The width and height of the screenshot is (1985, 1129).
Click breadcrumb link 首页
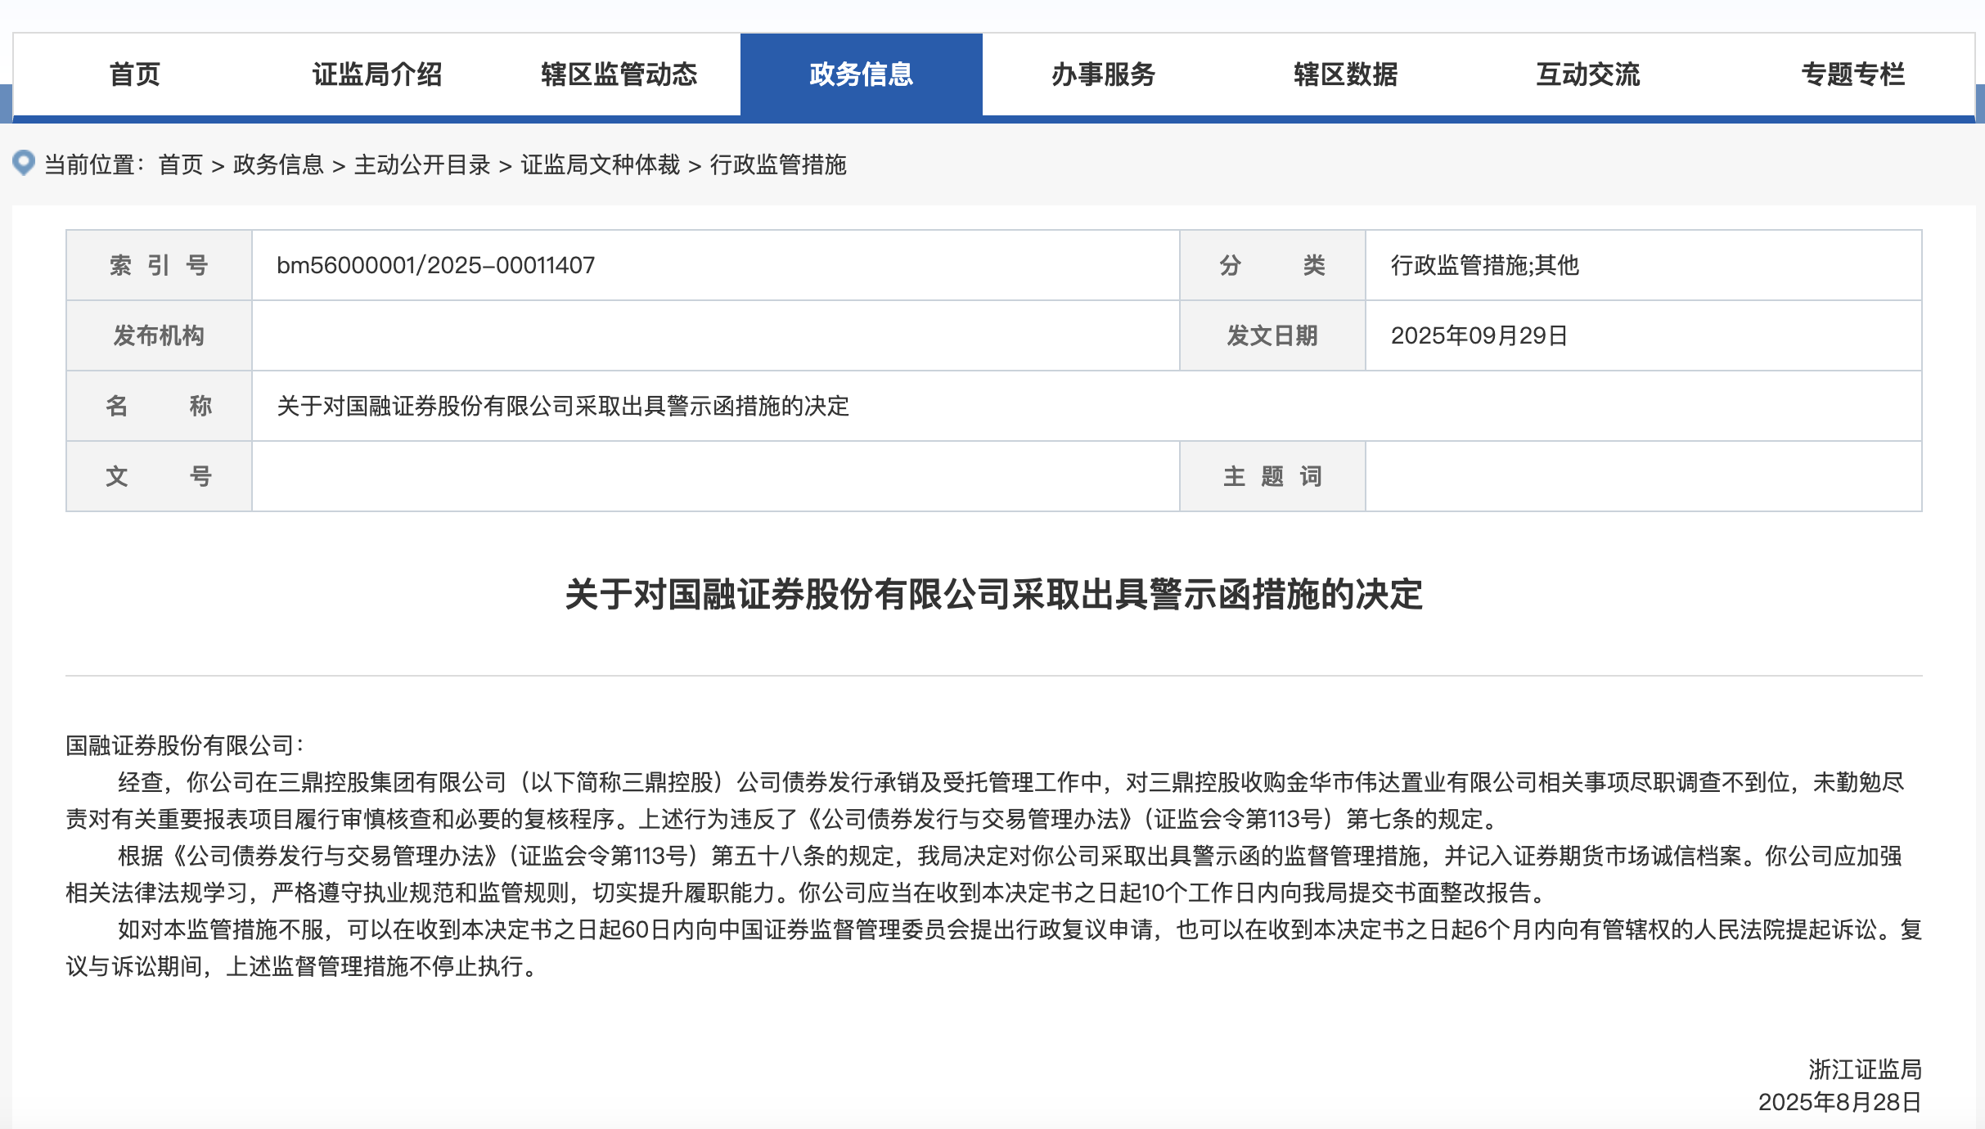pos(180,164)
